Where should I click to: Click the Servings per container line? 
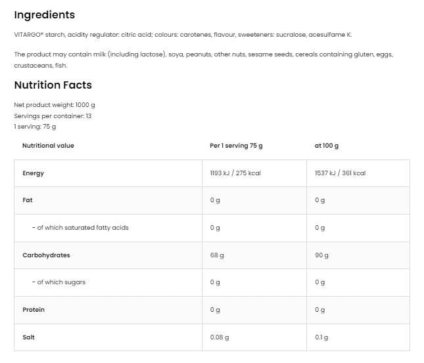coord(53,116)
